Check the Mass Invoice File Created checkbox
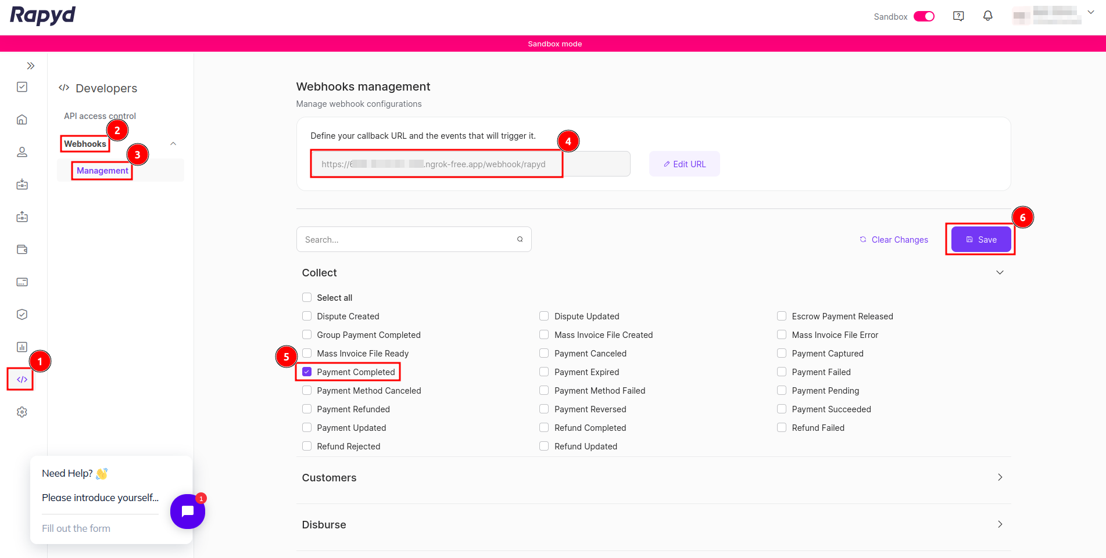Viewport: 1106px width, 558px height. click(544, 335)
